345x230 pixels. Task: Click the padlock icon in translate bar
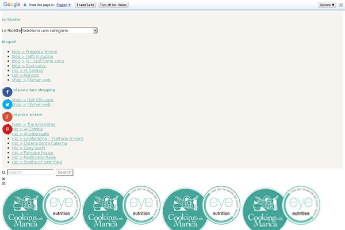(25, 5)
